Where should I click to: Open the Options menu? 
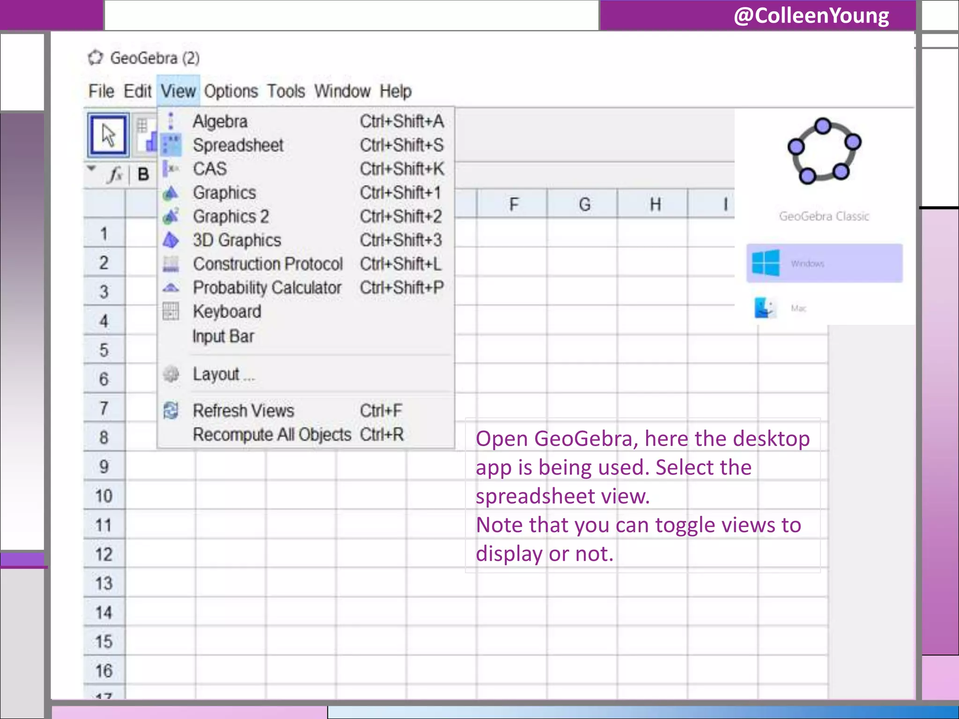pyautogui.click(x=231, y=91)
